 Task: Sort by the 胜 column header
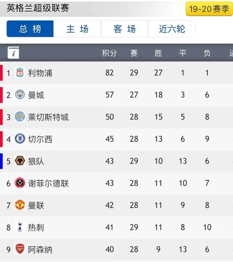pyautogui.click(x=158, y=53)
